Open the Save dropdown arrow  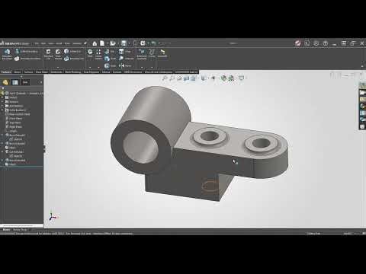click(129, 43)
